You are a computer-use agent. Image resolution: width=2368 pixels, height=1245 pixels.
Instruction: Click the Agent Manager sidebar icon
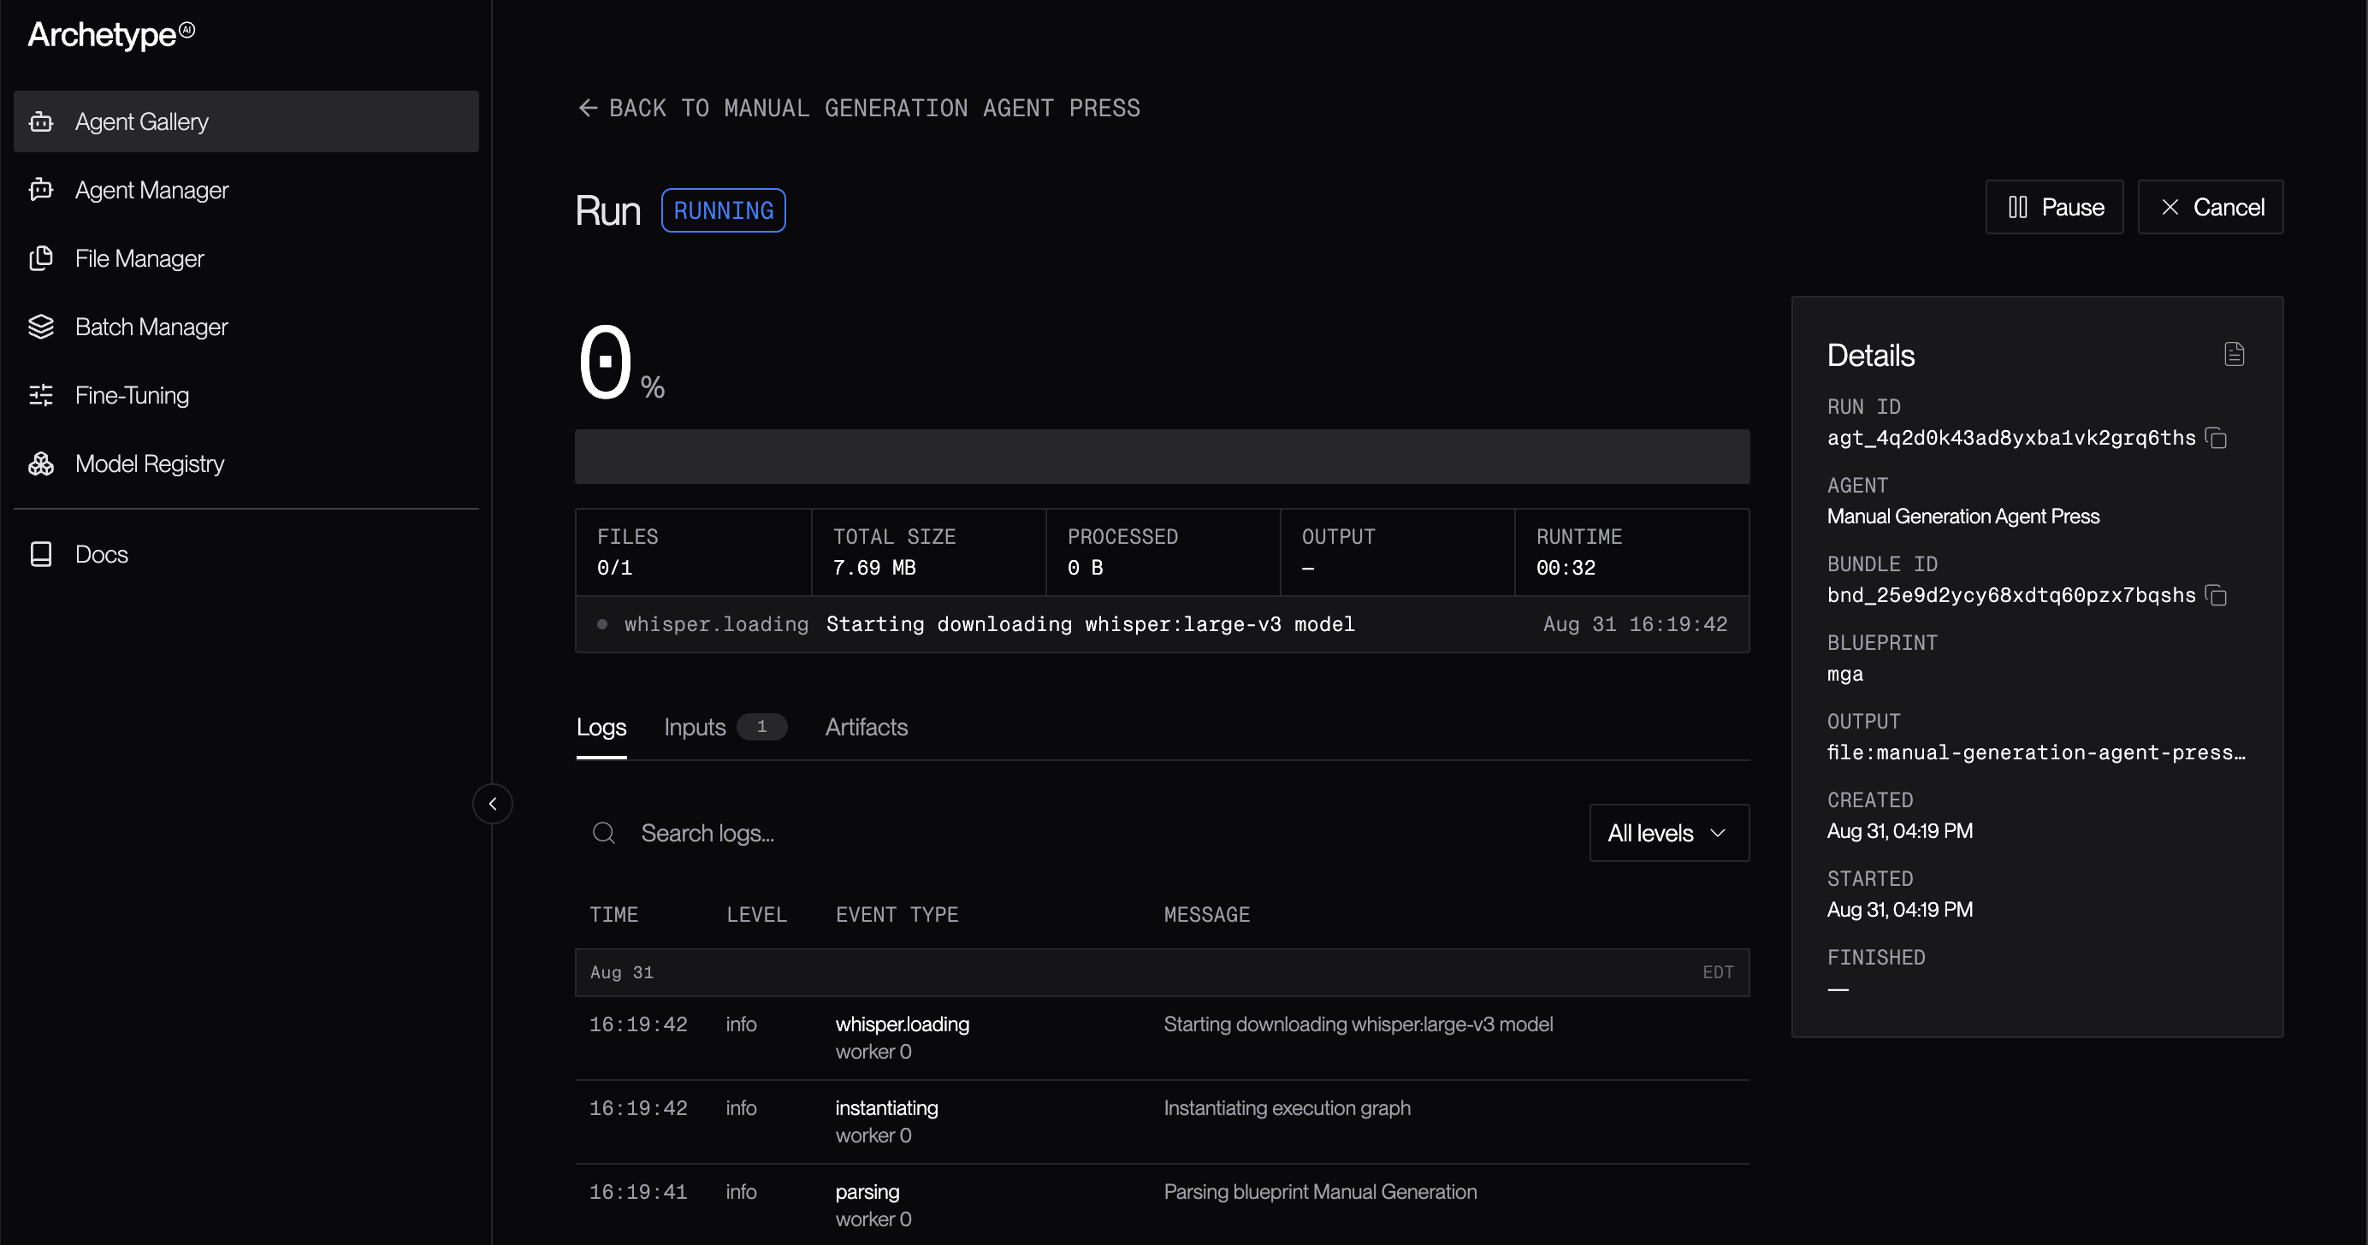tap(41, 189)
